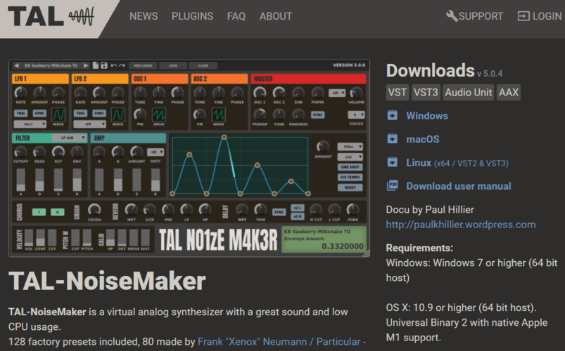Click the undo arrow icon
Viewport: 565px width, 351px height.
coord(114,65)
